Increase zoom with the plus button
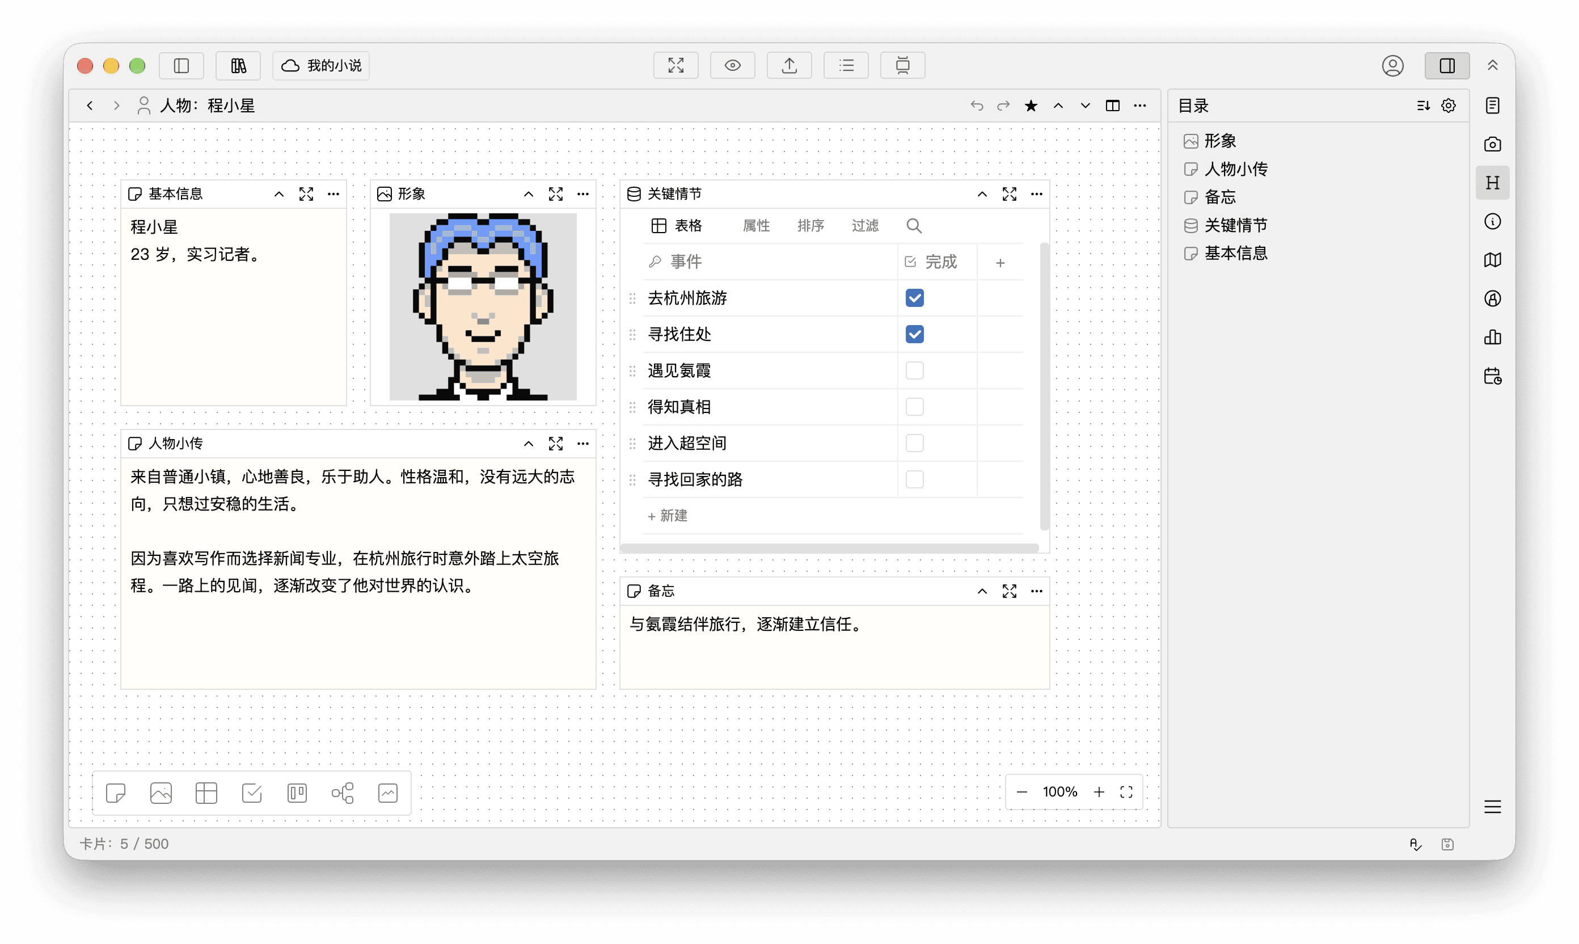Viewport: 1579px width, 944px height. tap(1098, 791)
